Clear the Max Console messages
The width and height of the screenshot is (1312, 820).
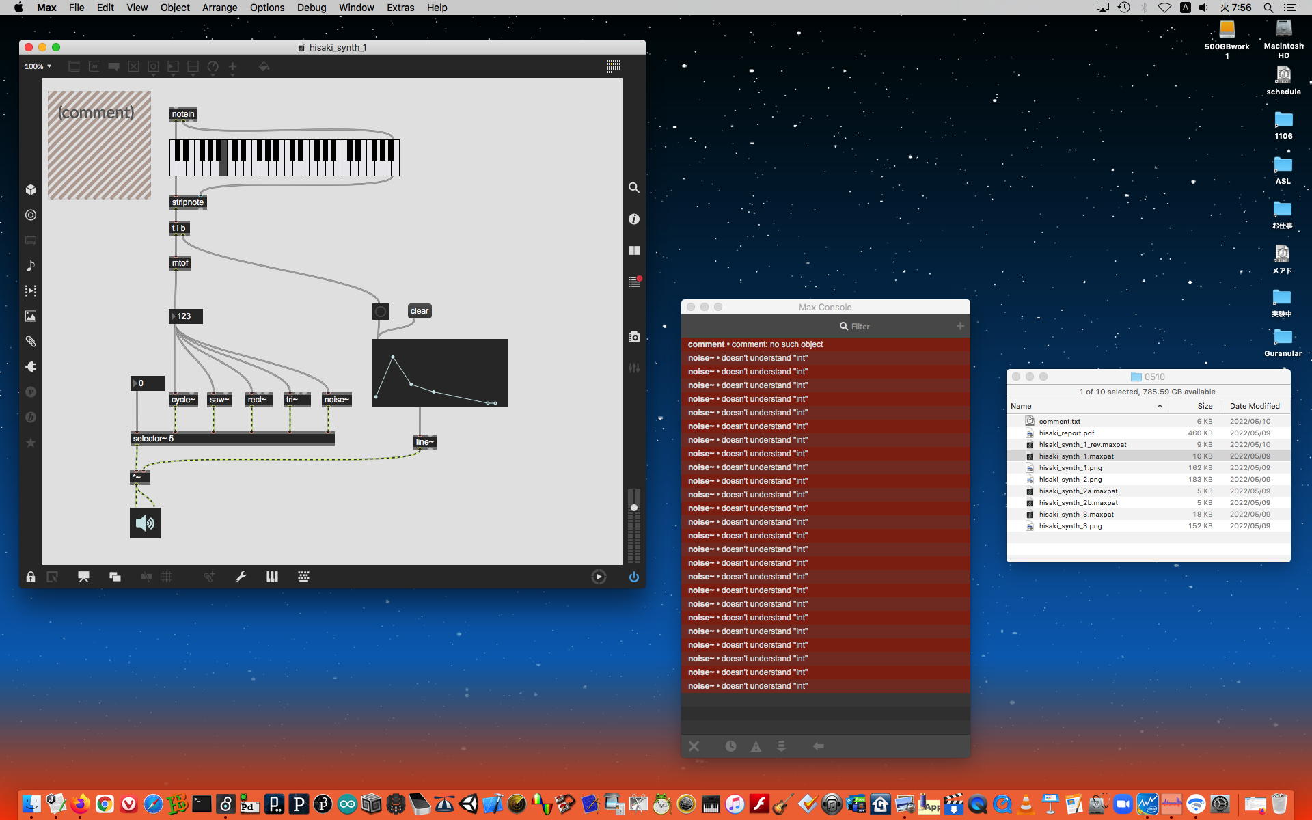pyautogui.click(x=694, y=746)
